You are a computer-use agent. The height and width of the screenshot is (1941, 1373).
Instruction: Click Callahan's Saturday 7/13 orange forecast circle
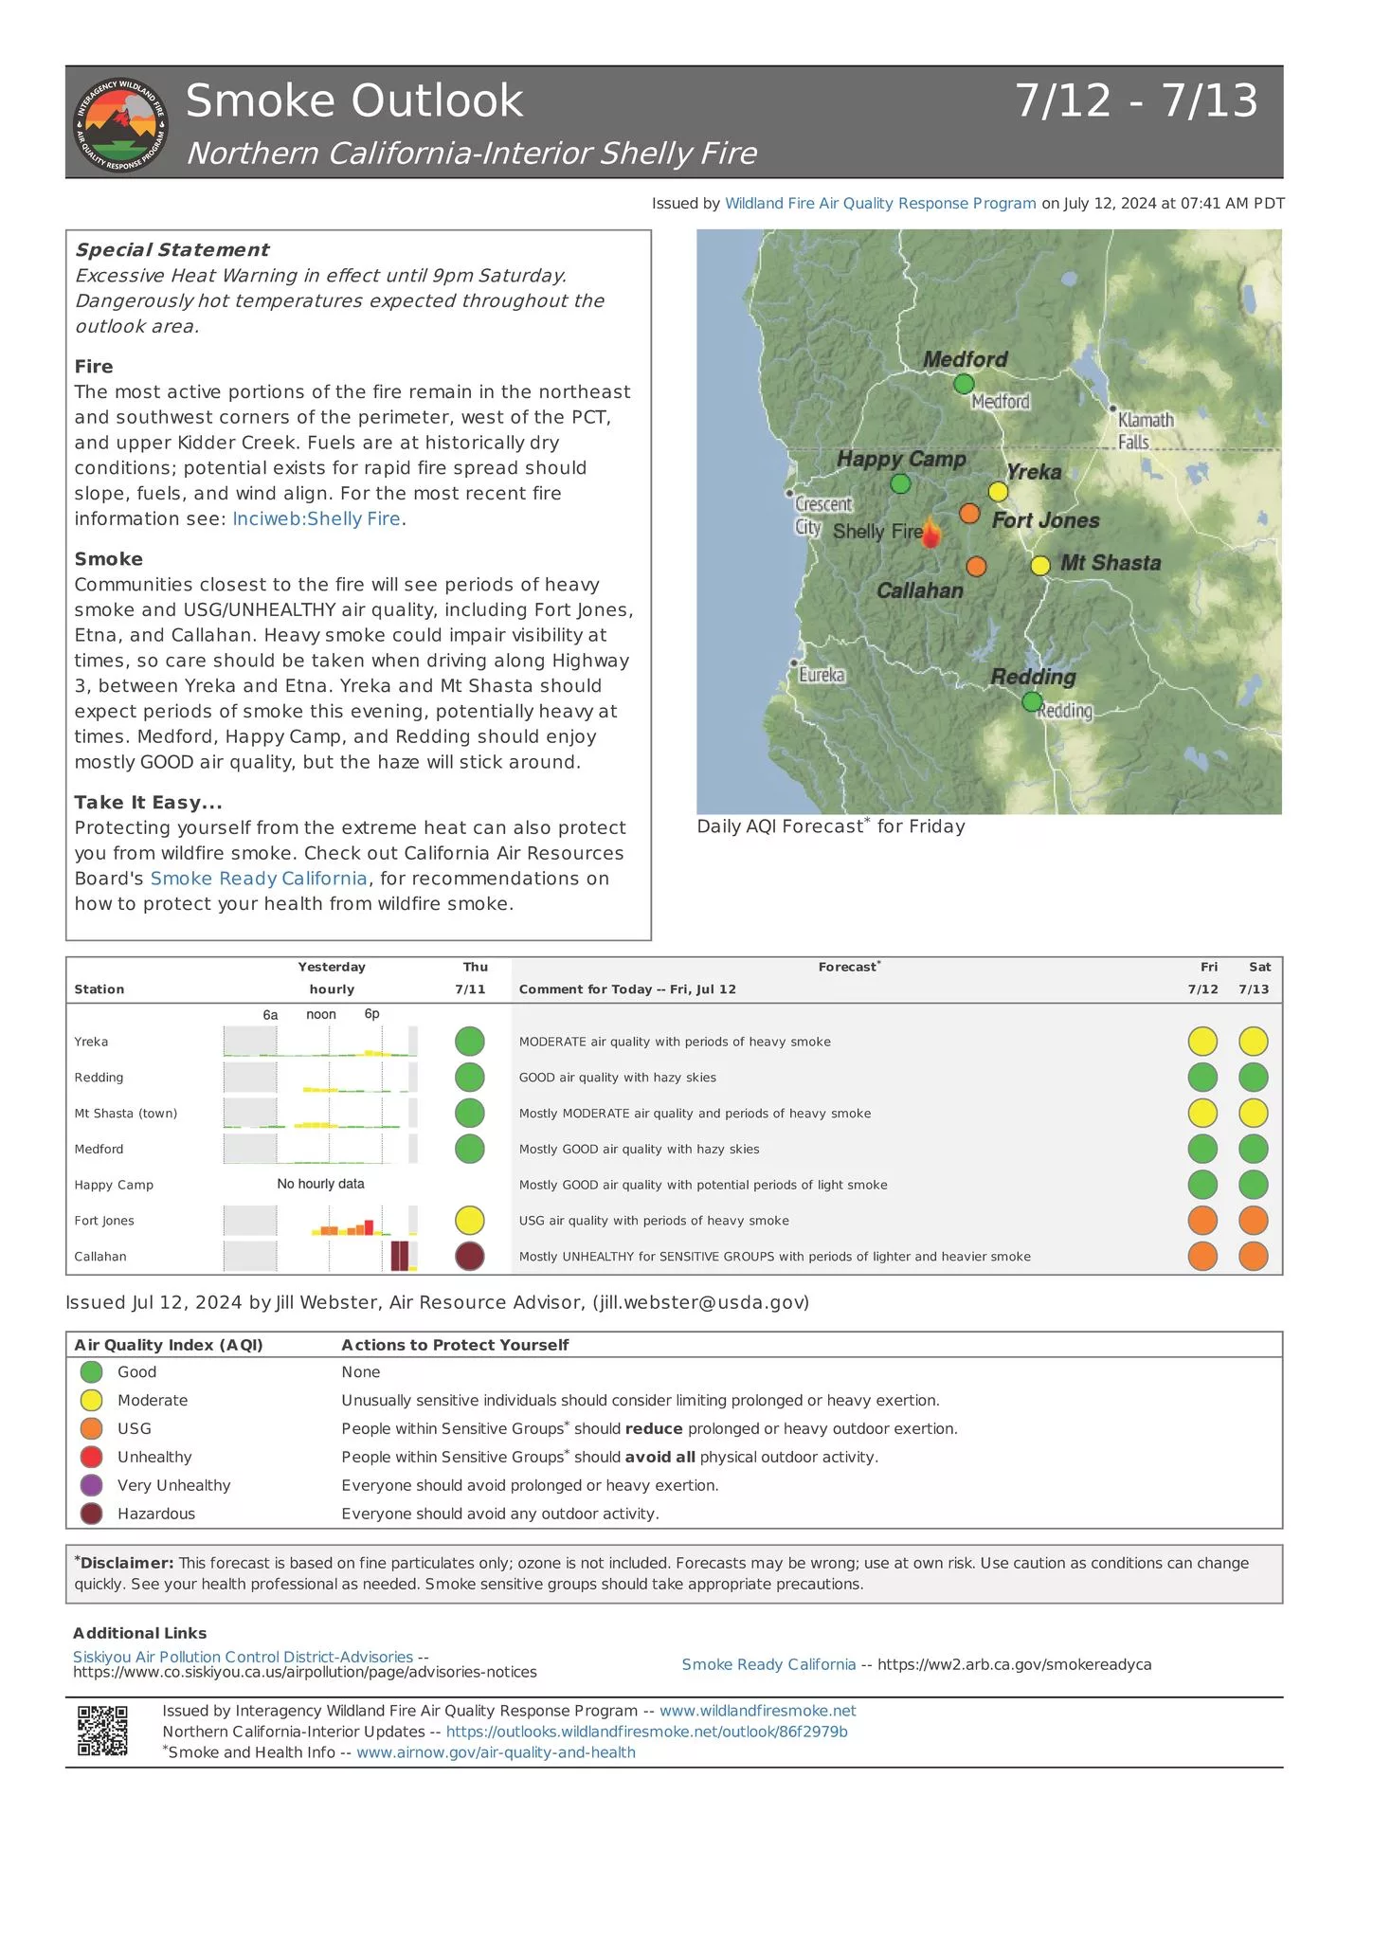click(1254, 1257)
